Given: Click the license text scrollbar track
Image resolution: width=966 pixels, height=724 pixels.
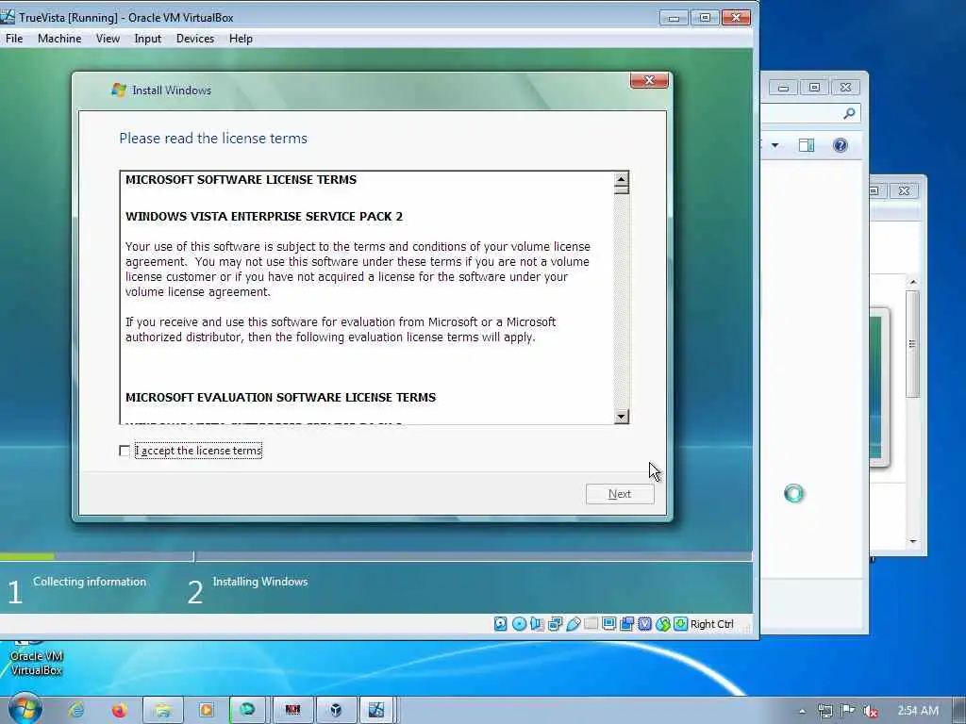Looking at the screenshot, I should point(621,302).
